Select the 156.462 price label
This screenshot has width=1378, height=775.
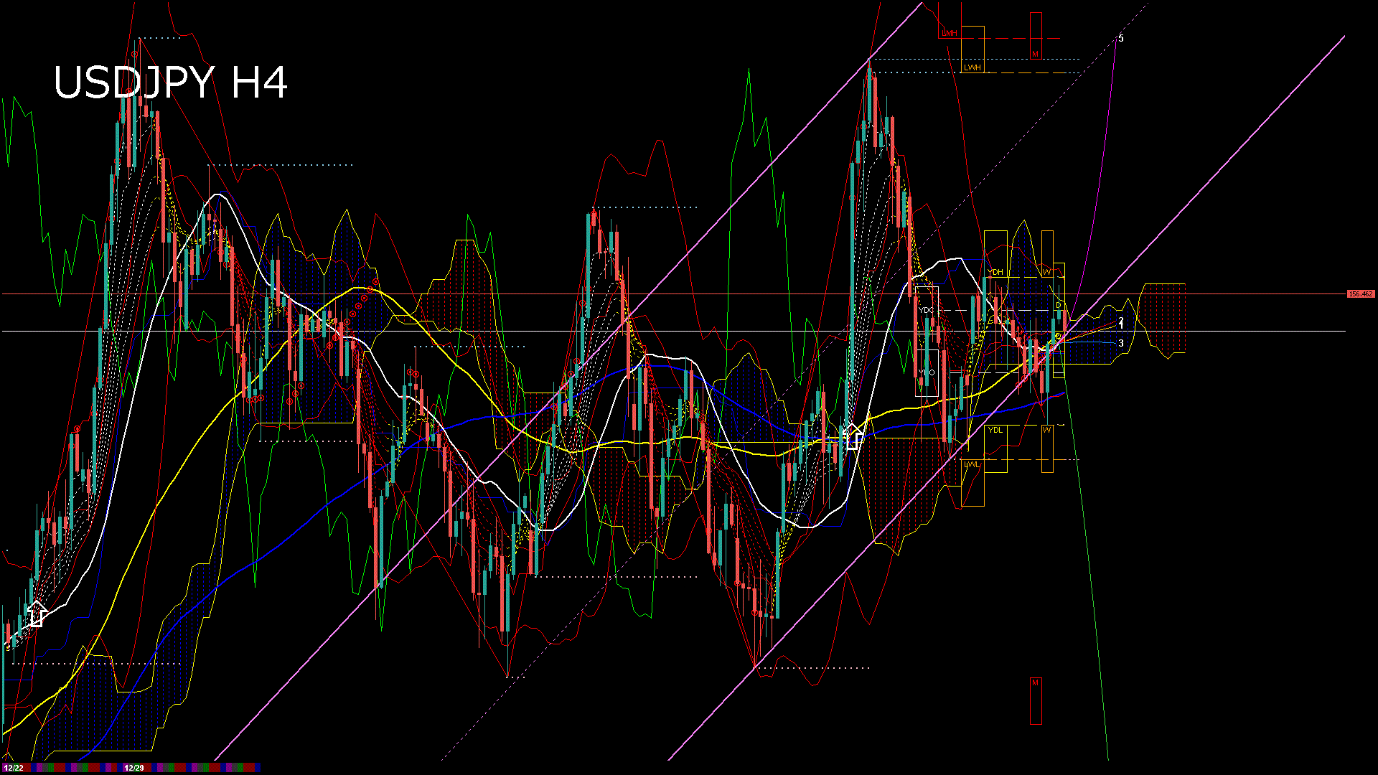[x=1360, y=294]
